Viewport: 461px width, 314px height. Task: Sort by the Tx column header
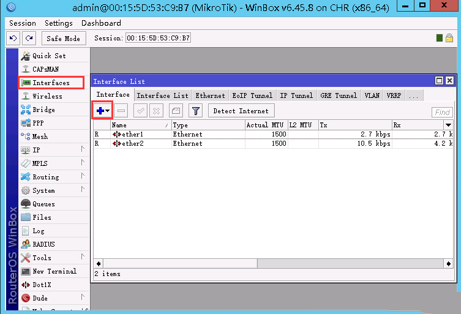(x=355, y=125)
